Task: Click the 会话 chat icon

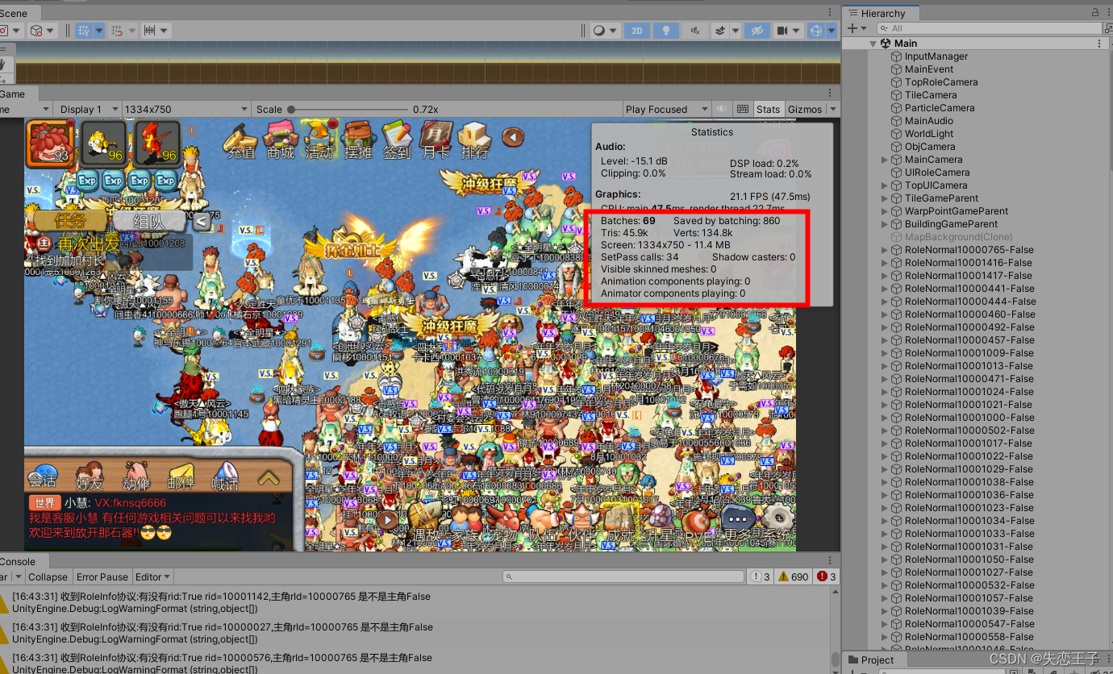Action: click(43, 476)
